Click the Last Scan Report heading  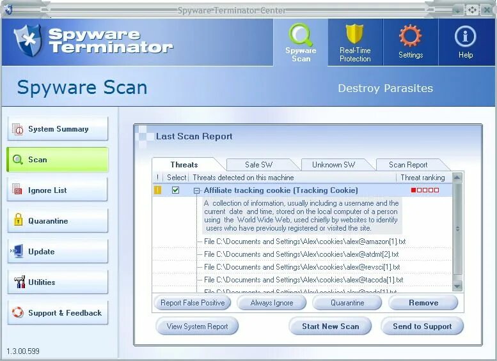tap(194, 137)
